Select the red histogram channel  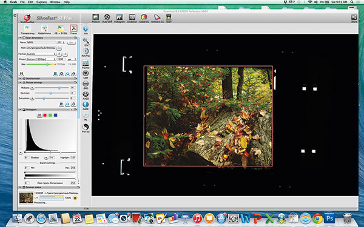click(45, 115)
